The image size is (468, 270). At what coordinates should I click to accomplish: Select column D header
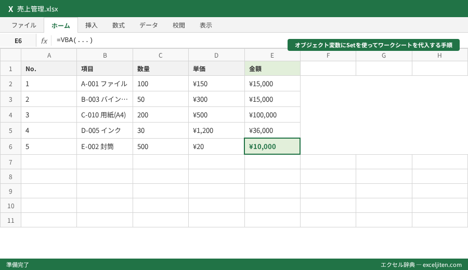click(x=216, y=55)
